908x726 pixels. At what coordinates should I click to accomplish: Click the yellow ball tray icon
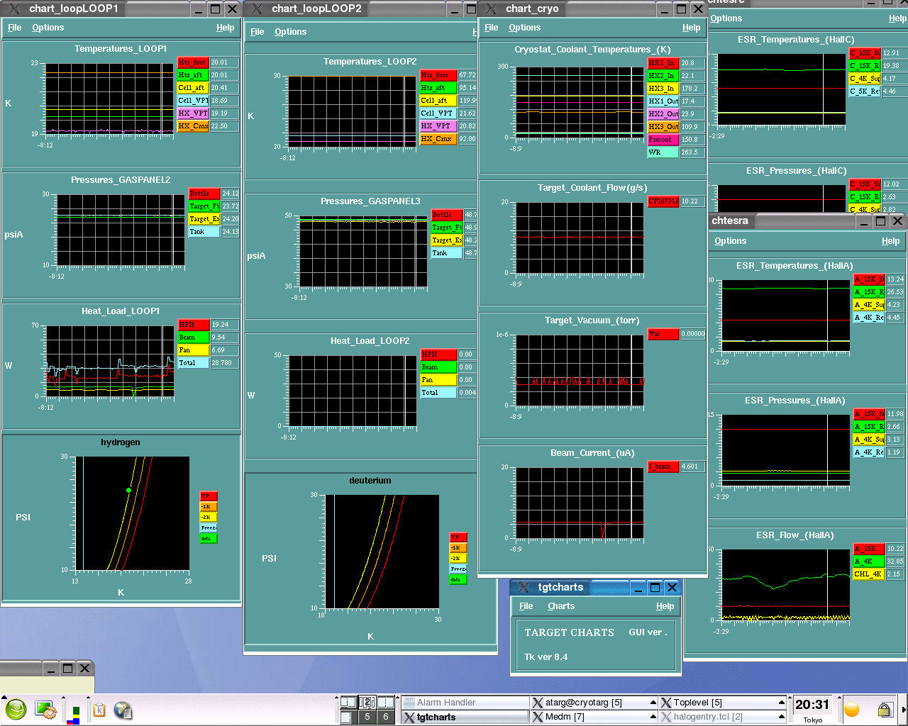[852, 710]
